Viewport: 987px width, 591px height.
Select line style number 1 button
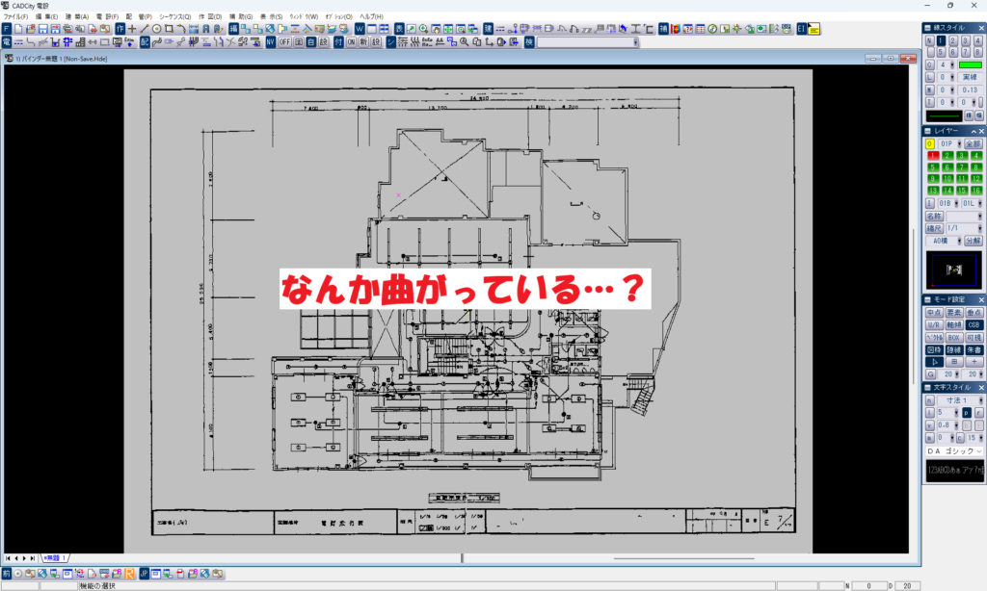click(941, 40)
